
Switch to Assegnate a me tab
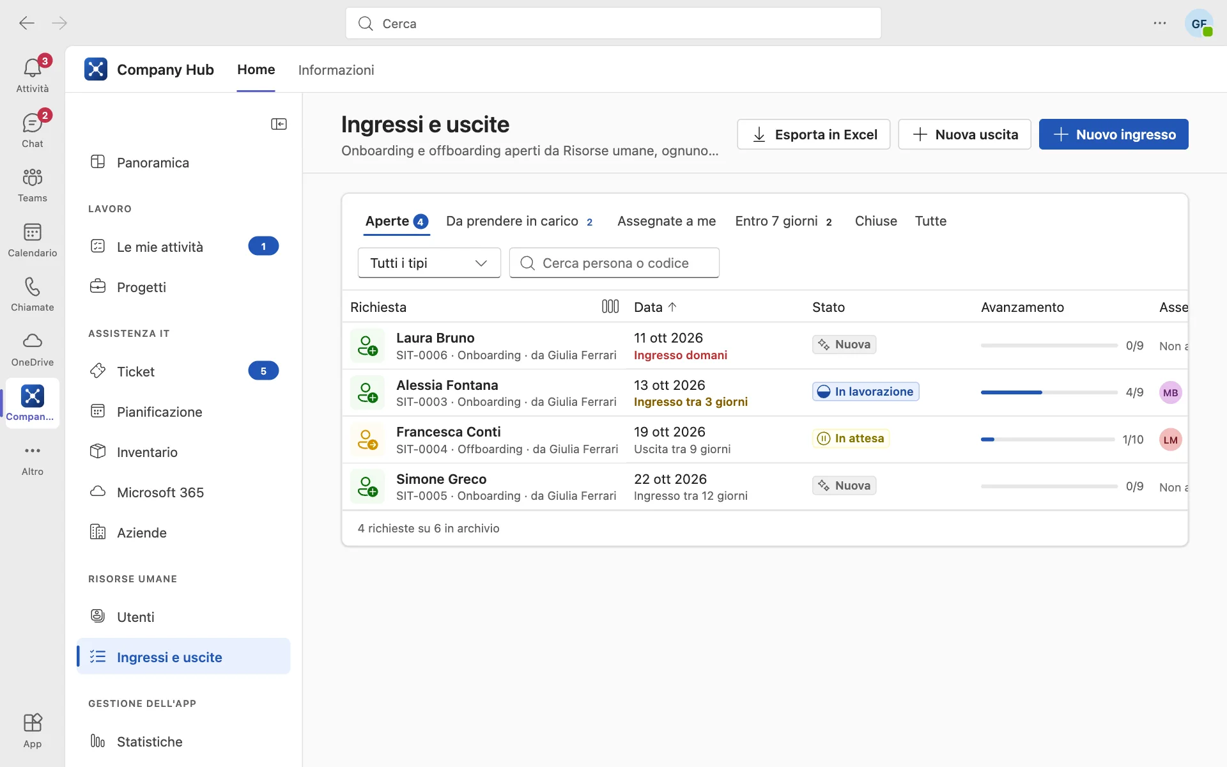(667, 221)
